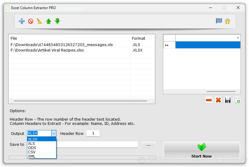Screen dimensions: 249x167
Task: Click the new-row marker in grid
Action: click(x=169, y=45)
